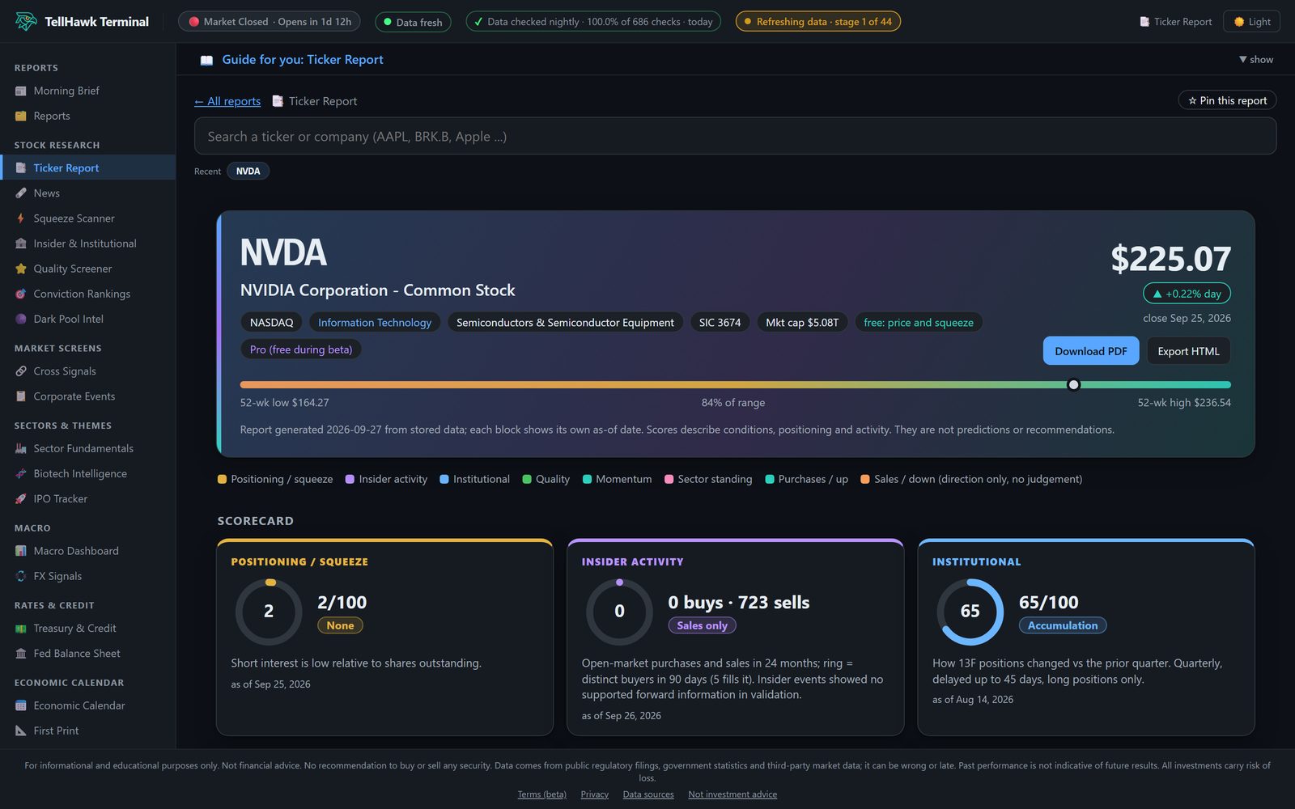The image size is (1295, 809).
Task: Click the Sales only badge
Action: (702, 625)
